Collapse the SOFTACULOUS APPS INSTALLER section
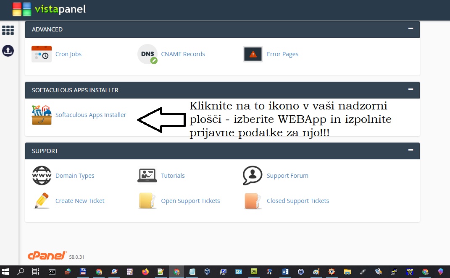450x278 pixels. [x=411, y=89]
